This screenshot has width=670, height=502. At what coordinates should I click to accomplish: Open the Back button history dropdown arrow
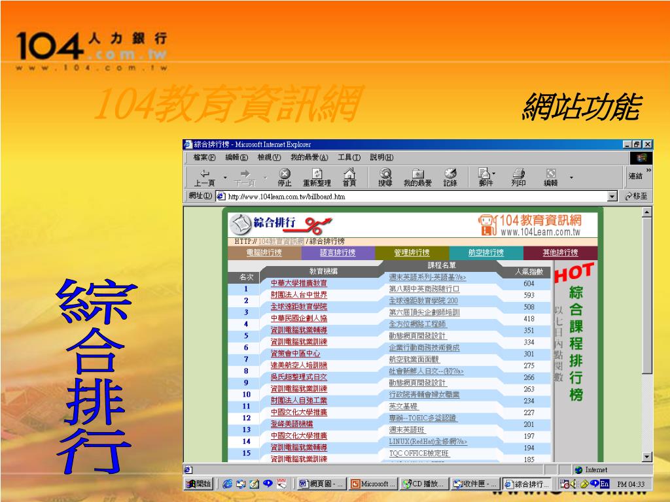point(225,177)
